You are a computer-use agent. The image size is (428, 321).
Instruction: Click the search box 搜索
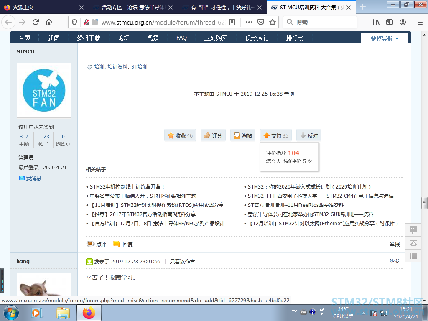(x=320, y=22)
